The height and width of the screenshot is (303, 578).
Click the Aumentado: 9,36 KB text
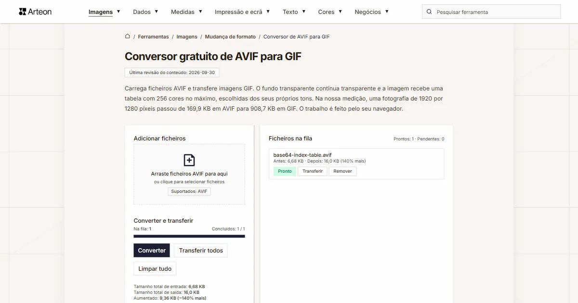[170, 298]
